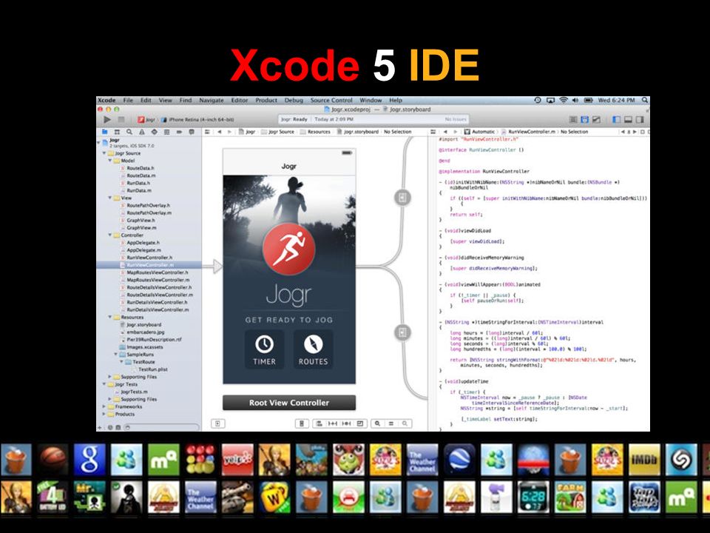Switch to the Assistant editor icon
Viewport: 710px width, 533px height.
pos(584,120)
